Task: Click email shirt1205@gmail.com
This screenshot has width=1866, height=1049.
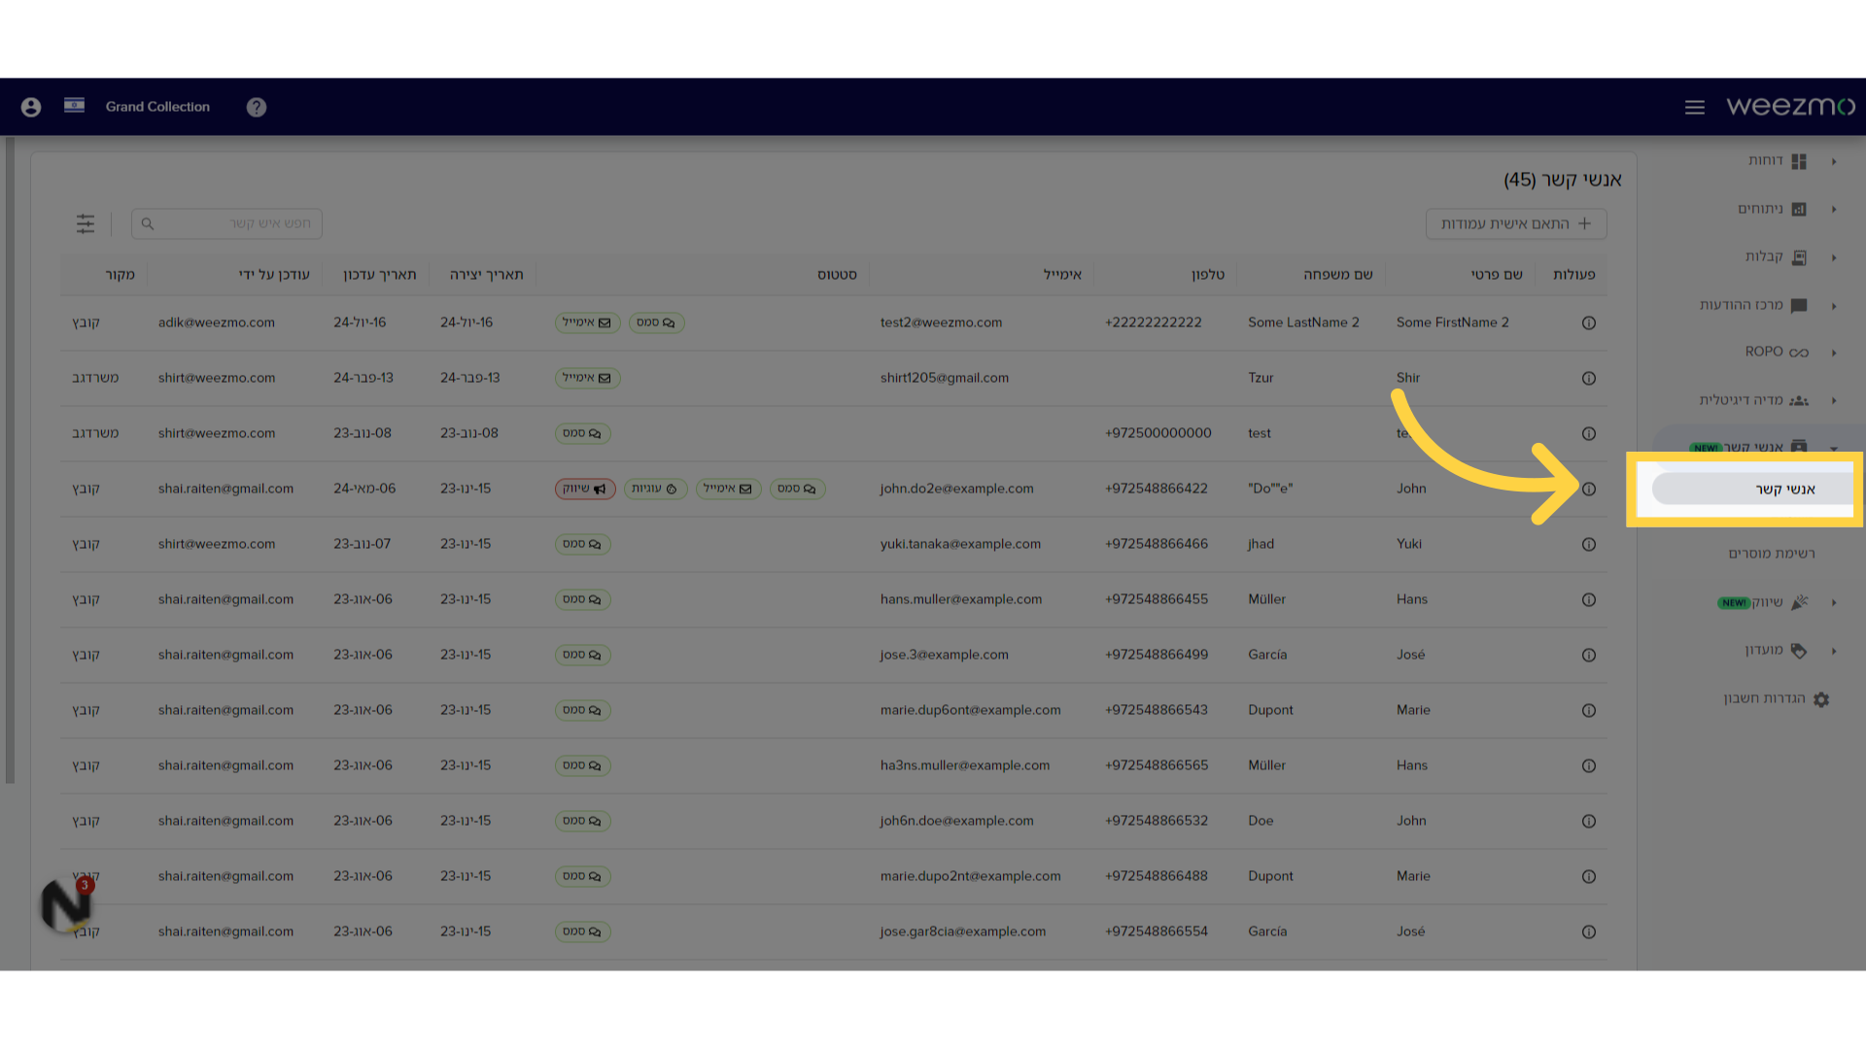Action: tap(945, 378)
